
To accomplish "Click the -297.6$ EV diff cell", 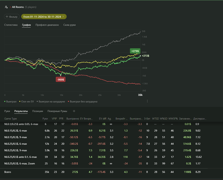I will tap(101, 144).
